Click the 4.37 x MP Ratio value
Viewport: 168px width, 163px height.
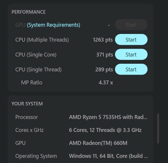tap(106, 83)
